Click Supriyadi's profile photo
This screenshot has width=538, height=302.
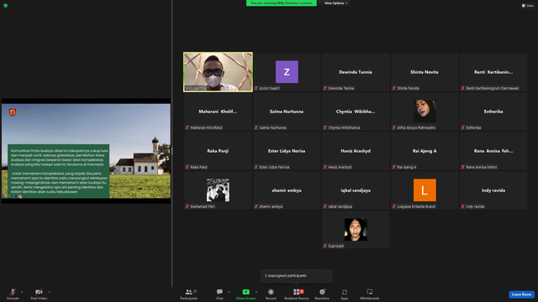point(356,229)
